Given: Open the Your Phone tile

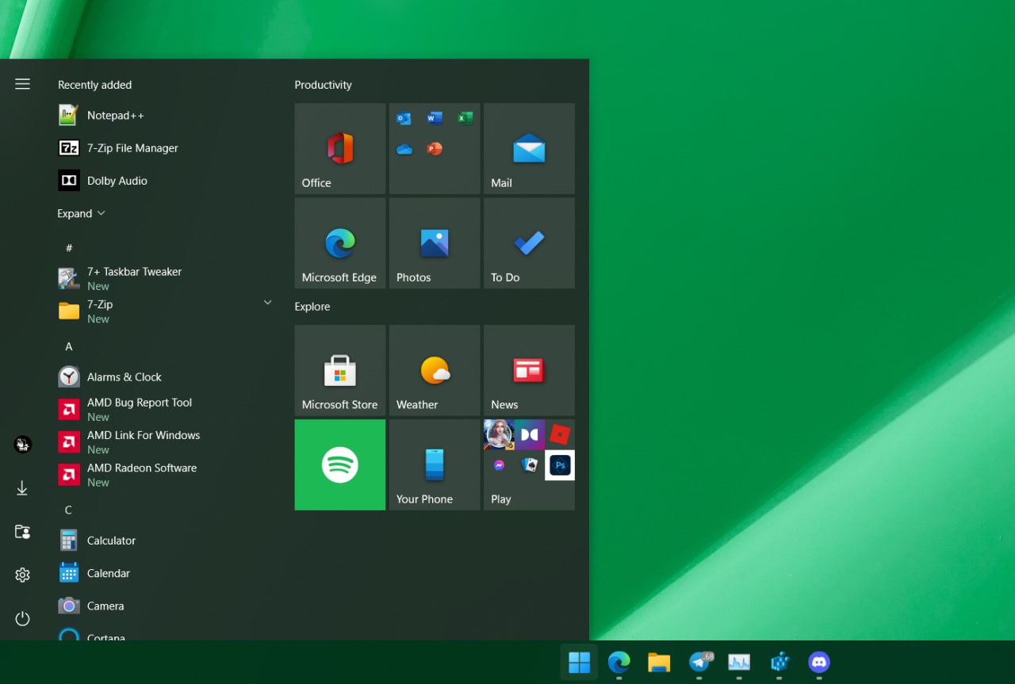Looking at the screenshot, I should 435,465.
